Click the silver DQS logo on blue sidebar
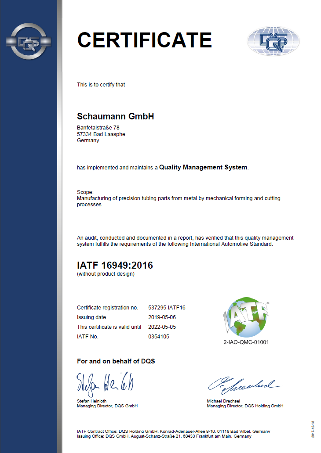This screenshot has width=321, height=453. click(28, 42)
